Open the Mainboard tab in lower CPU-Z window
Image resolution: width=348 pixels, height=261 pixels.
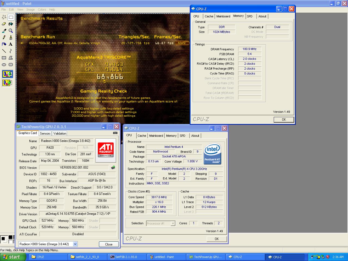coord(156,136)
